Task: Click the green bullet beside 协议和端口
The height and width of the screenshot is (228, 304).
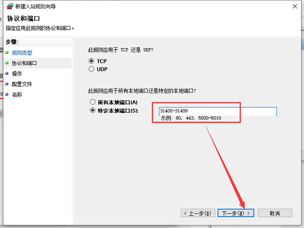Action: click(7, 63)
